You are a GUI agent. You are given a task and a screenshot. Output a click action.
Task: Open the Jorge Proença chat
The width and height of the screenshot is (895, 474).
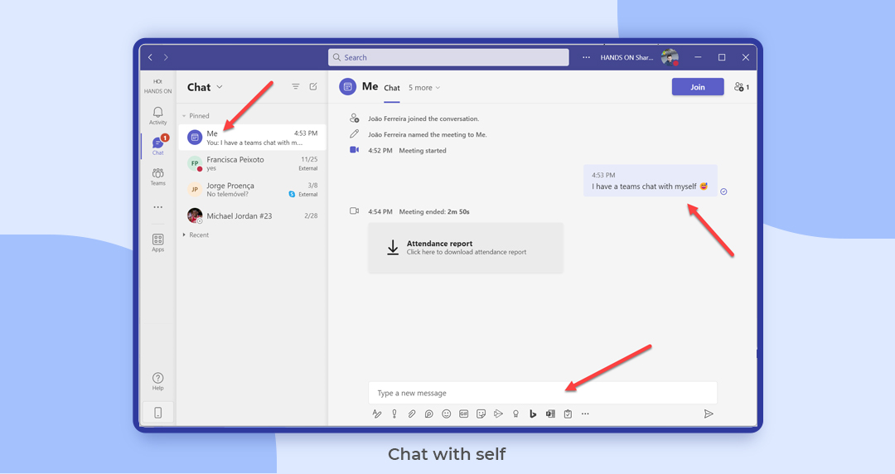252,190
